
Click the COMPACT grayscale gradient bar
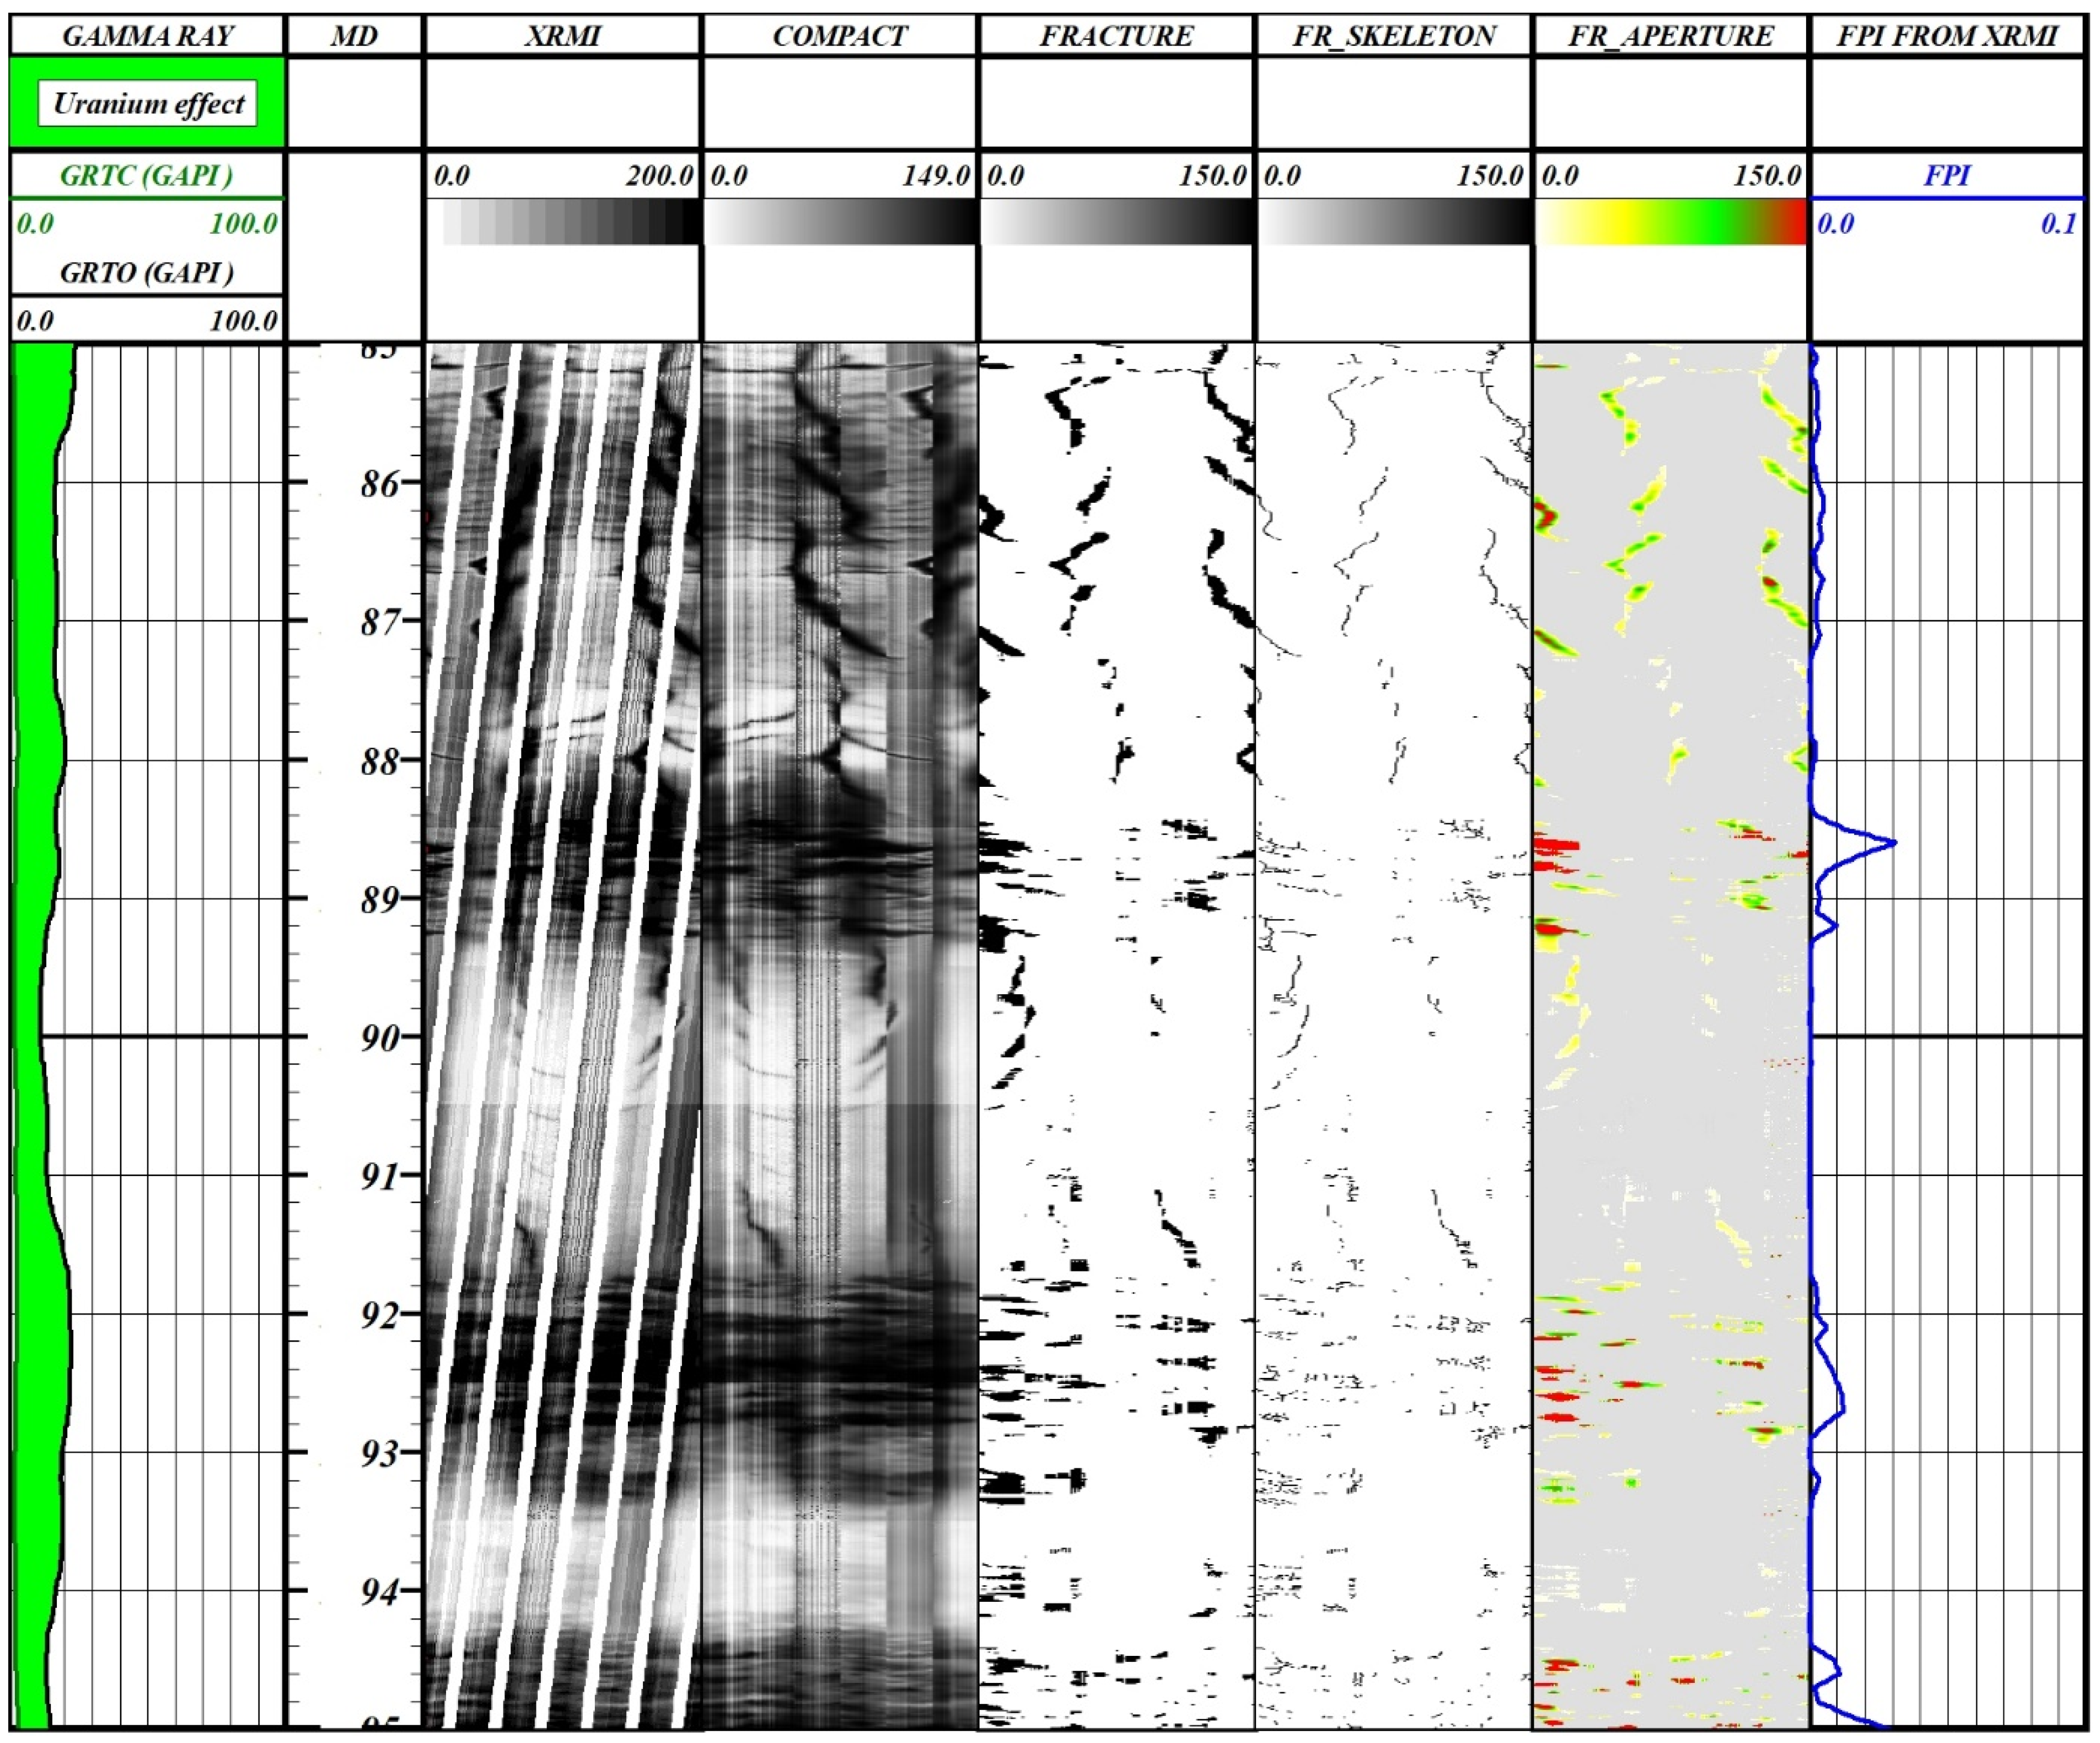tap(839, 222)
